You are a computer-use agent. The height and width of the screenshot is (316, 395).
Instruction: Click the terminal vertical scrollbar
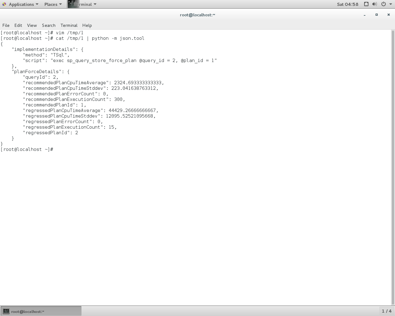(393, 167)
